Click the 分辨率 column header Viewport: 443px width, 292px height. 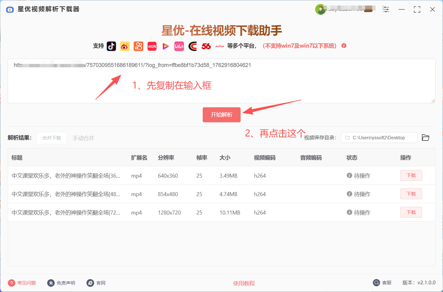coord(166,158)
